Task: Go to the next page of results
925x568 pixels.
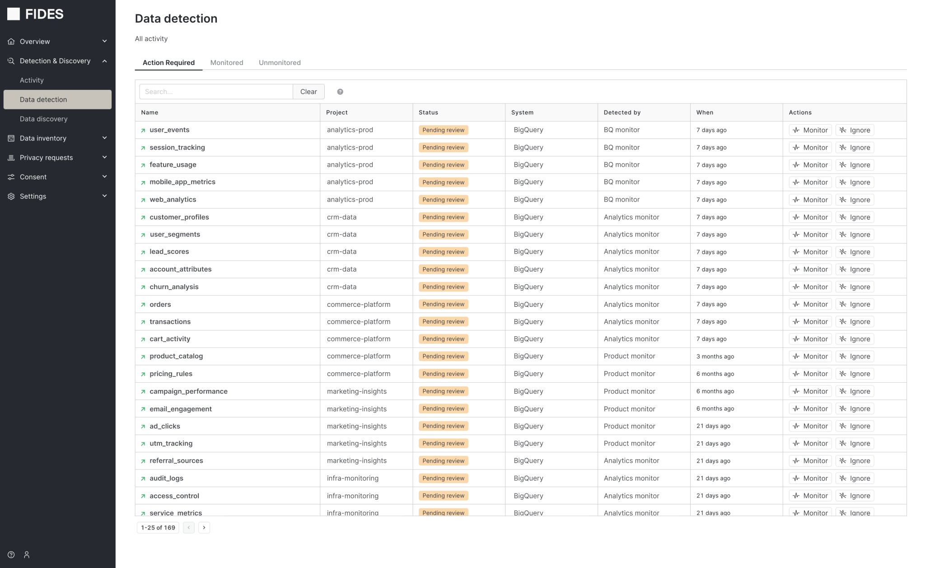Action: 204,527
